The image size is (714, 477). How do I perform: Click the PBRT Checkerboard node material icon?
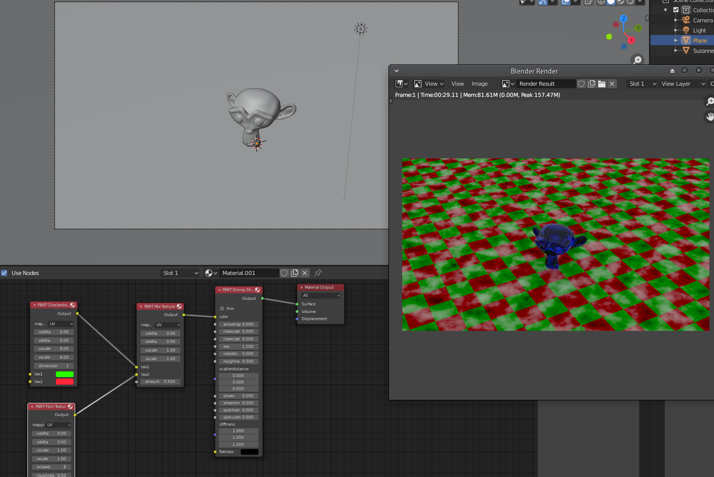click(73, 305)
